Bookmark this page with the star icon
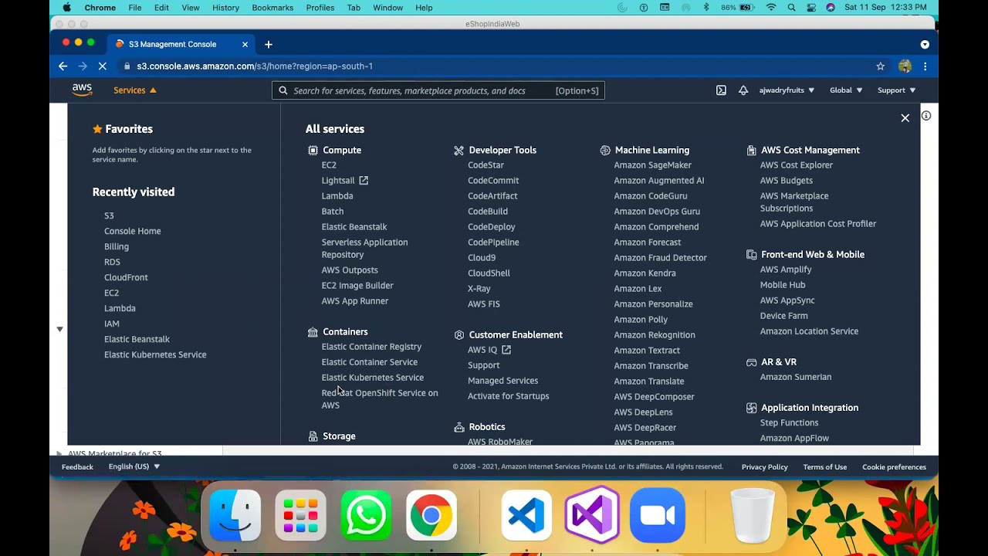This screenshot has height=556, width=988. 881,66
